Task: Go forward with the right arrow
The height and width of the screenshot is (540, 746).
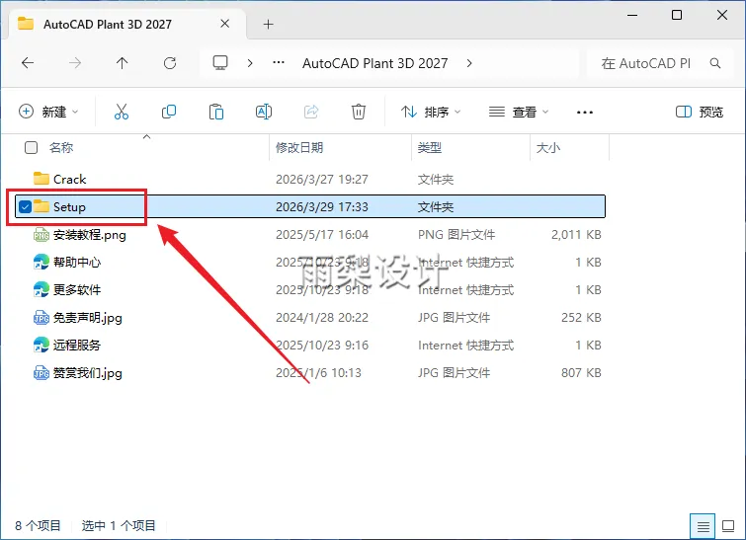Action: pyautogui.click(x=75, y=63)
